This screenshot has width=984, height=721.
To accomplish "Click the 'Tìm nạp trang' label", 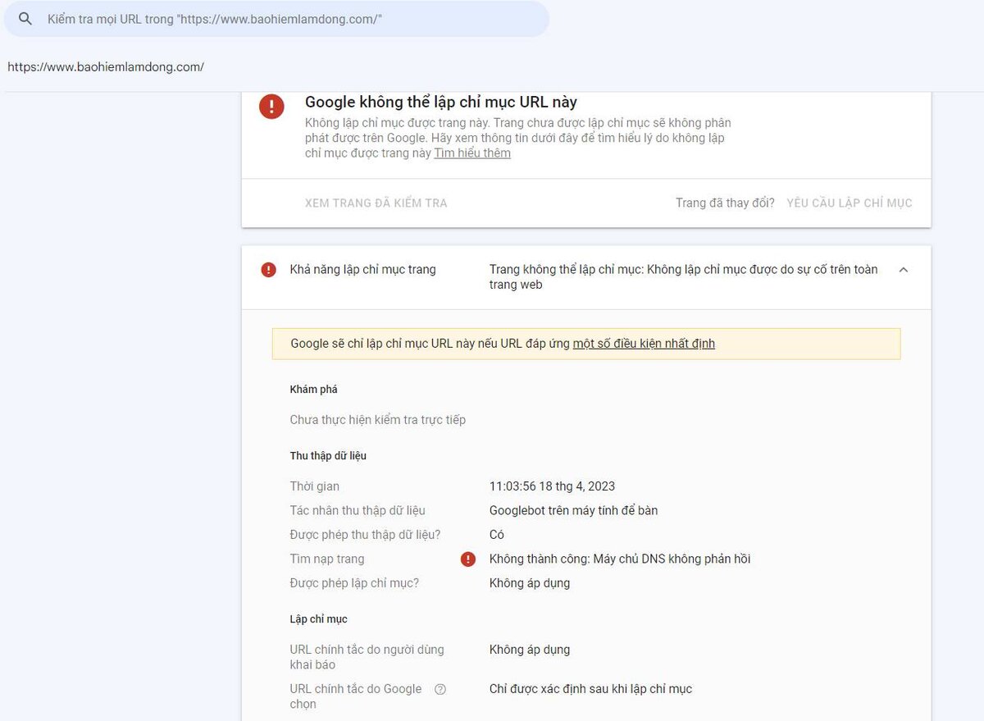I will [x=327, y=559].
